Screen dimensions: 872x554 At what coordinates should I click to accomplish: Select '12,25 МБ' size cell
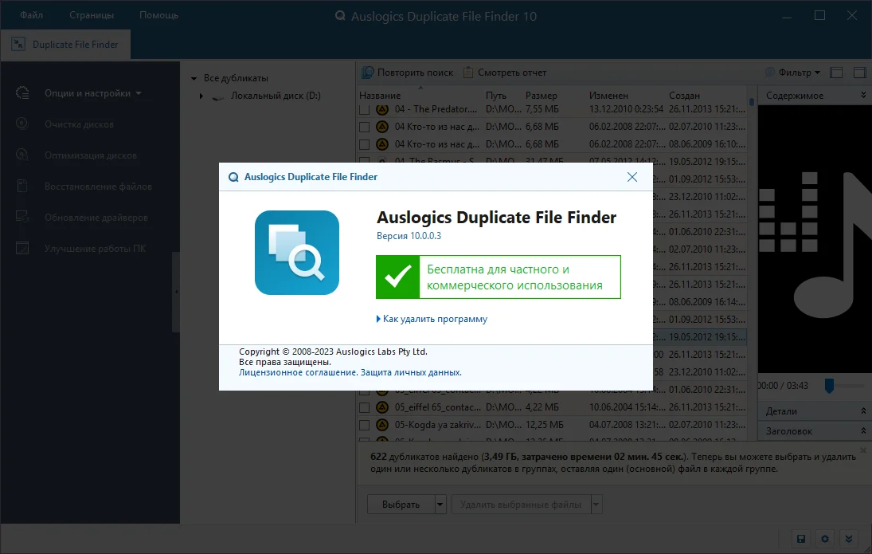545,425
